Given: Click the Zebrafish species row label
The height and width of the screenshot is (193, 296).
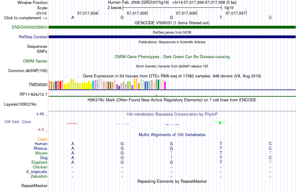Looking at the screenshot, I should click(x=39, y=177).
